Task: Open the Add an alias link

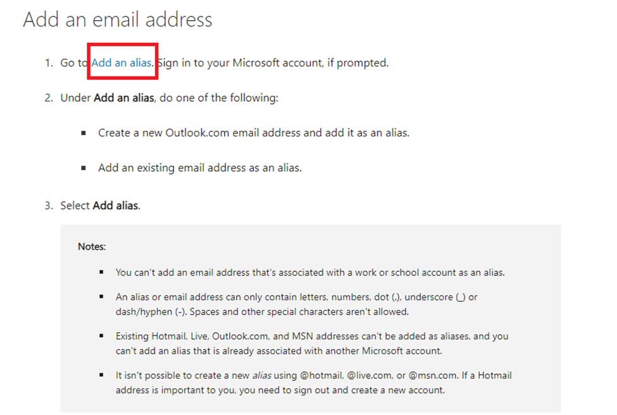Action: 122,63
